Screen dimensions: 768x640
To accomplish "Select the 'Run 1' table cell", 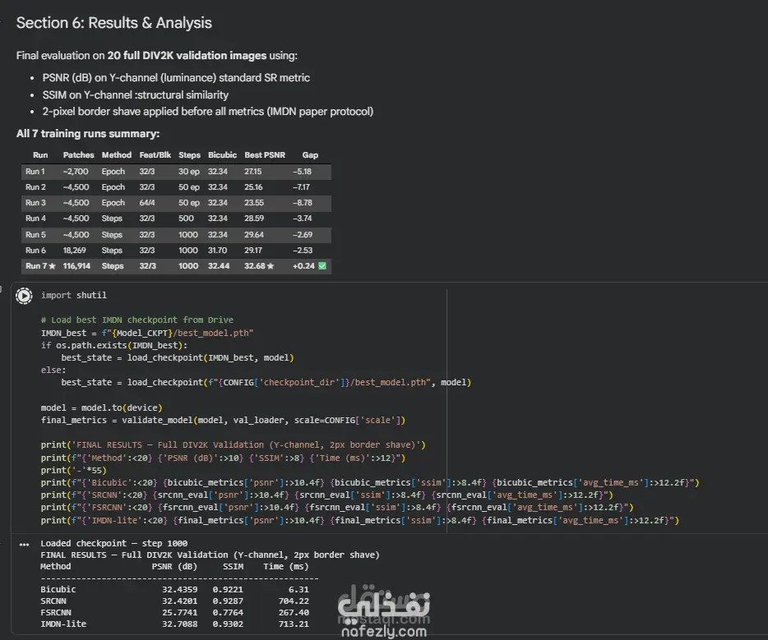I will pos(35,171).
